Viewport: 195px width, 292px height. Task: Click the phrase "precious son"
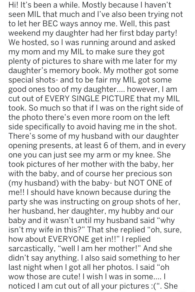pos(149,174)
